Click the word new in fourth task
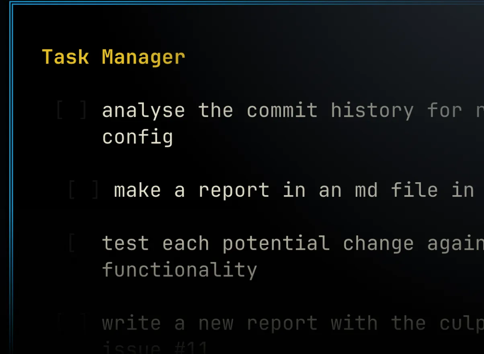This screenshot has width=484, height=354. (x=216, y=323)
